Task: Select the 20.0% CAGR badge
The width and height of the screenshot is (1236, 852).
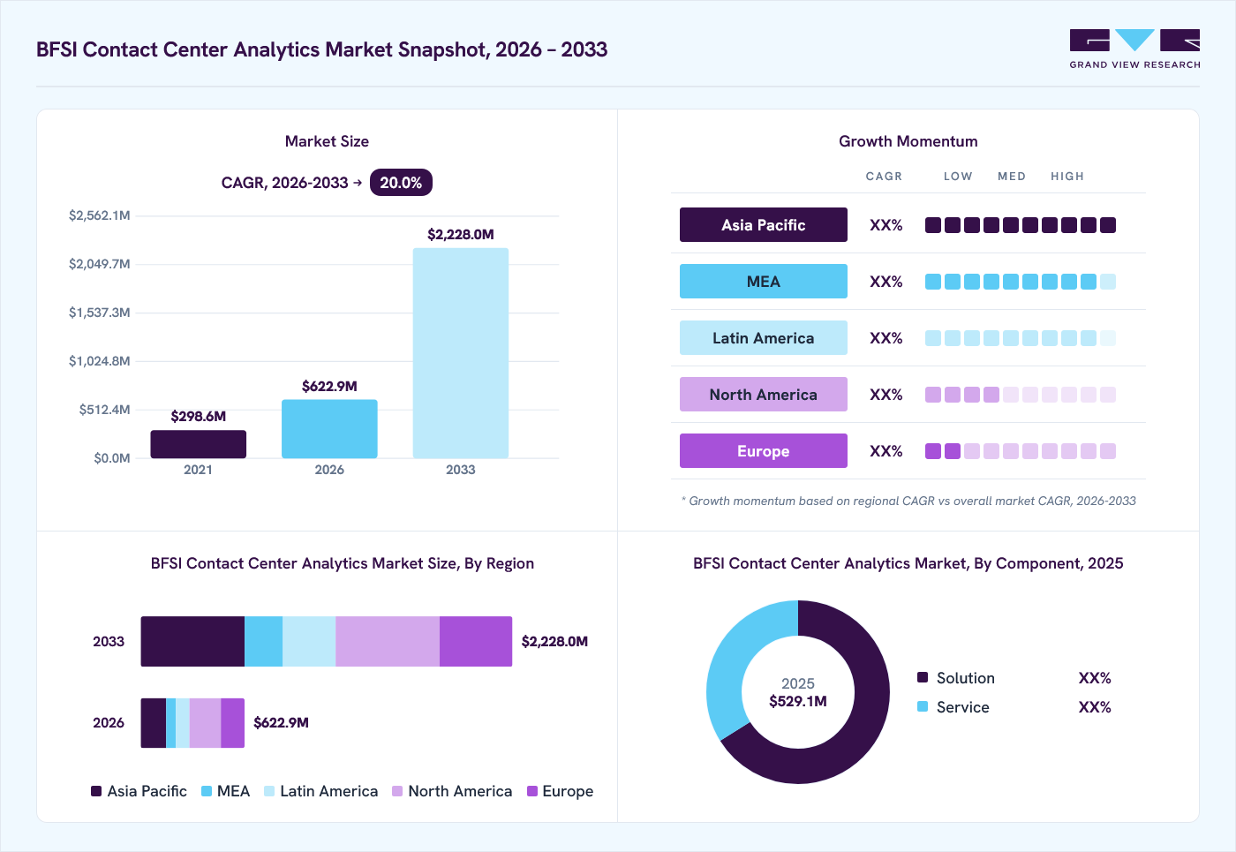Action: pyautogui.click(x=401, y=183)
